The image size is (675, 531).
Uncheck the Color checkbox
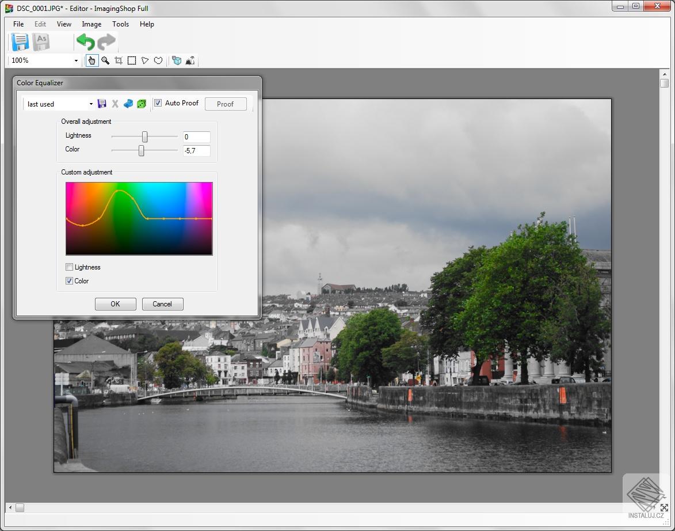point(69,281)
